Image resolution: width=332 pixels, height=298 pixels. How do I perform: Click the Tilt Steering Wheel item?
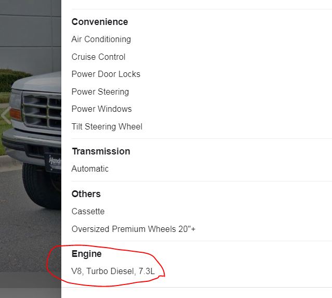tap(107, 126)
